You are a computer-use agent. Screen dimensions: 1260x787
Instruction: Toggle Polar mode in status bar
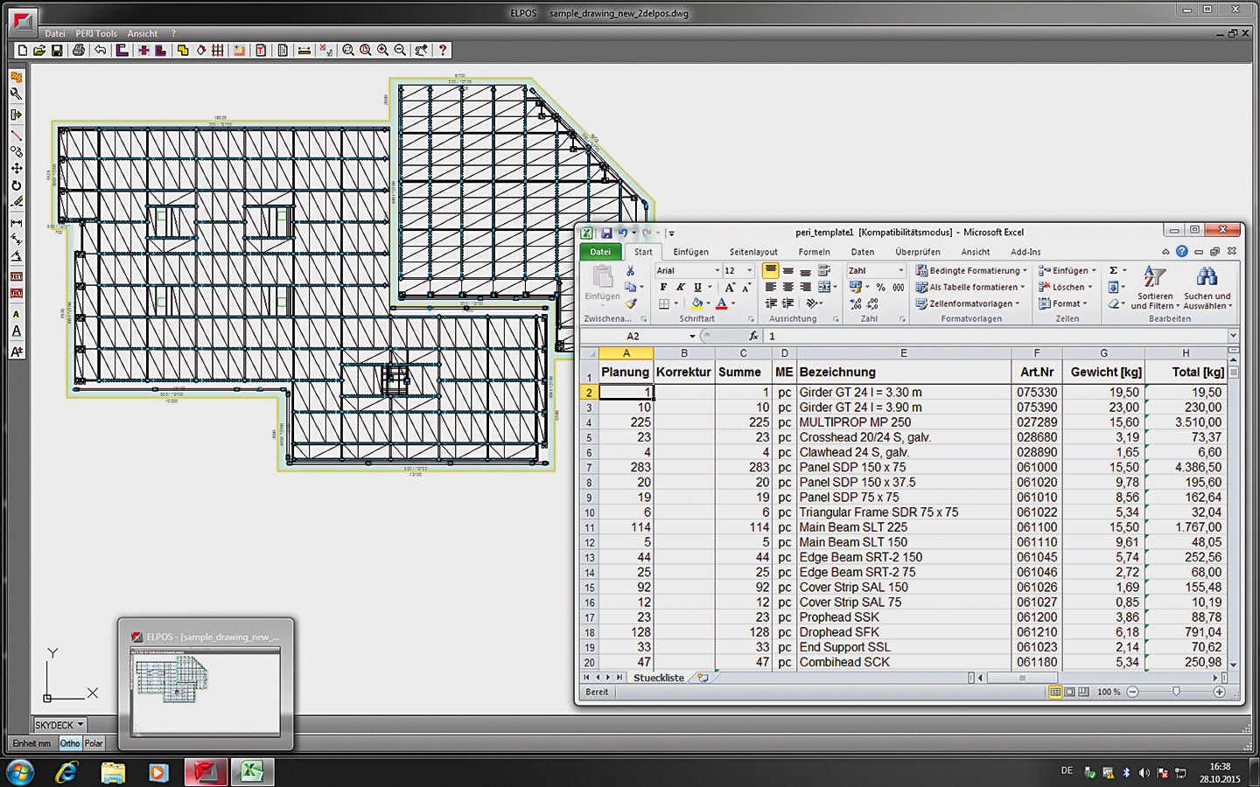click(94, 743)
